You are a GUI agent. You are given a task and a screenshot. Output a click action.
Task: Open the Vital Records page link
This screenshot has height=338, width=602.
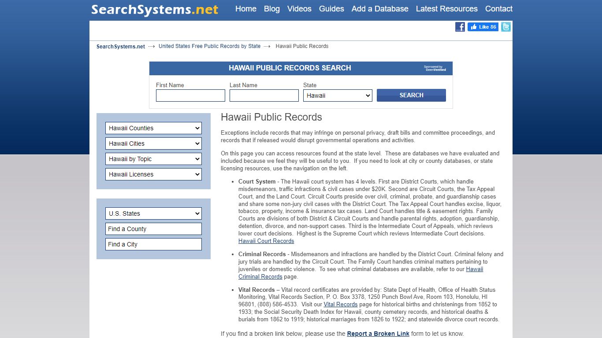point(341,305)
